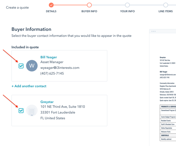Screen dimensions: 176x146
Task: Click the Create a quote title
Action: [17, 7]
